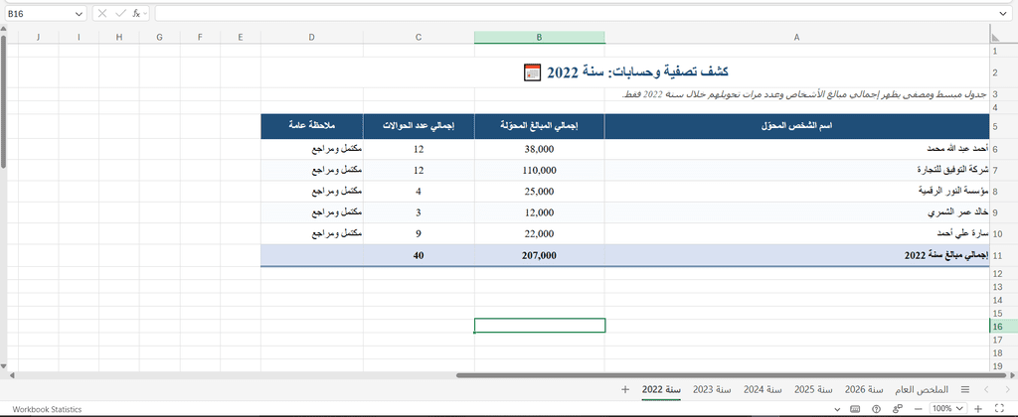
Task: Click the cell سارة علي أحمد
Action: click(796, 234)
